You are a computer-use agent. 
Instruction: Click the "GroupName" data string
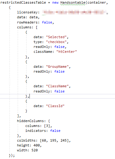point(57,67)
